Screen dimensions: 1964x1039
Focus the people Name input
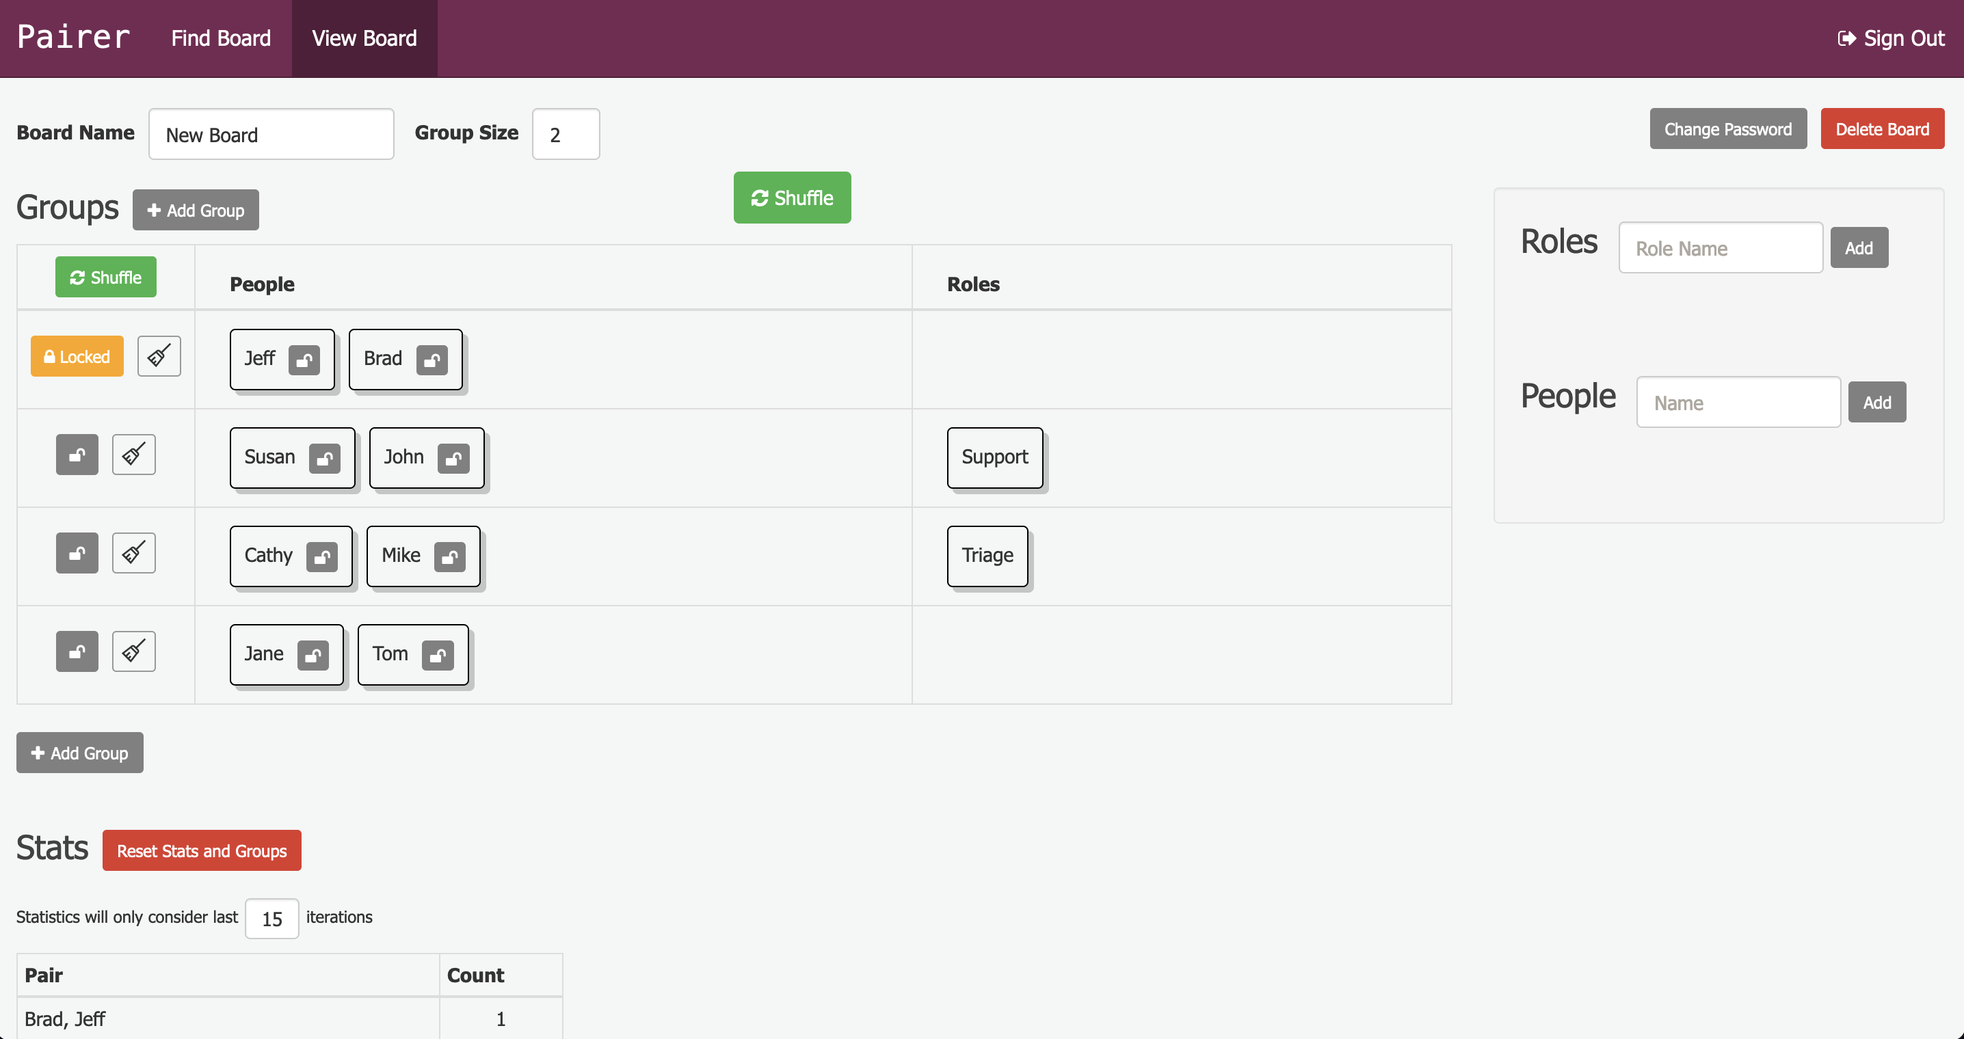1738,402
